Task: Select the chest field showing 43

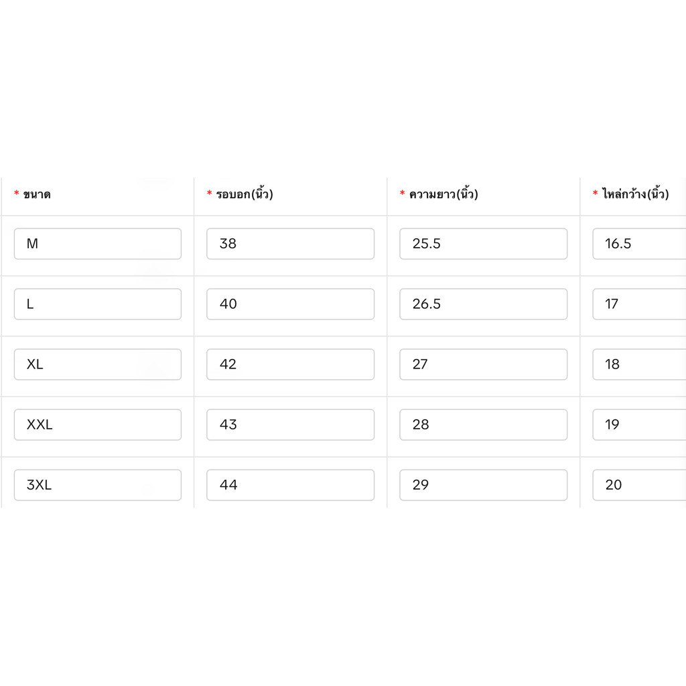Action: pyautogui.click(x=291, y=425)
